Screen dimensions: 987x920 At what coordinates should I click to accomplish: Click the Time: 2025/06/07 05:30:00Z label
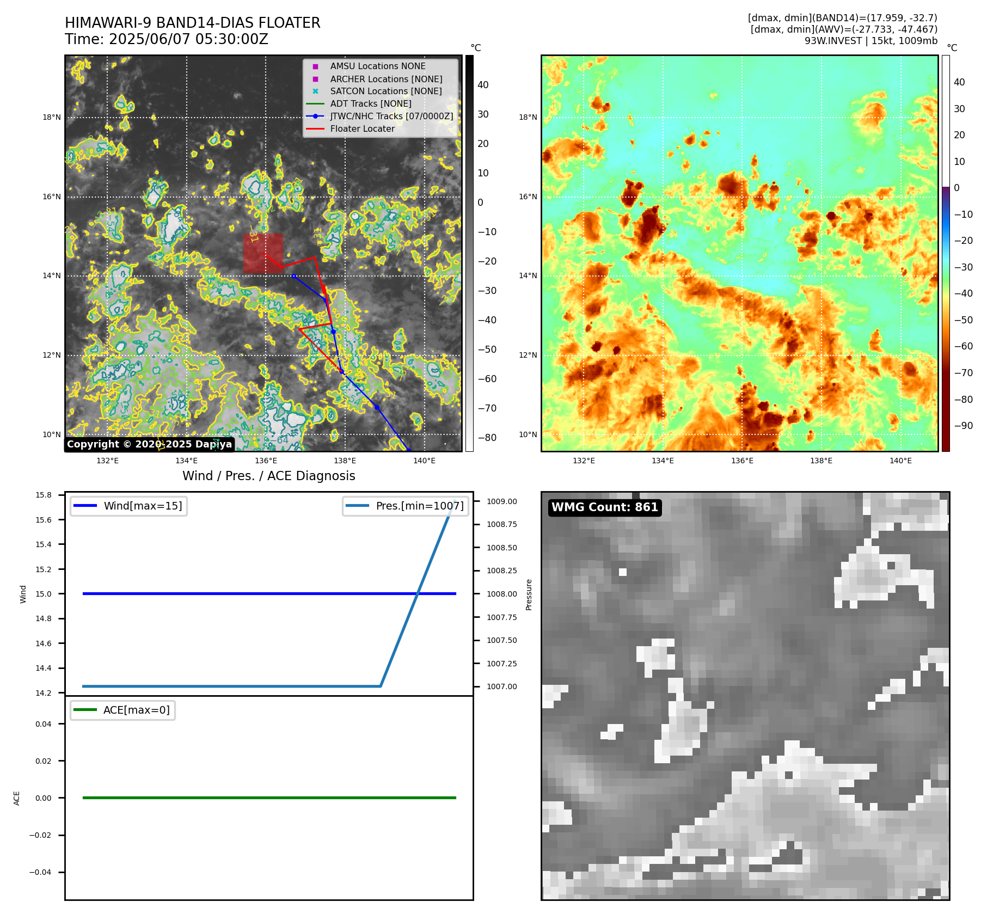167,39
